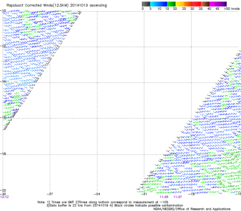Click the legend scale value "25"
Image resolution: width=241 pixels, height=211 pixels.
(x=184, y=9)
